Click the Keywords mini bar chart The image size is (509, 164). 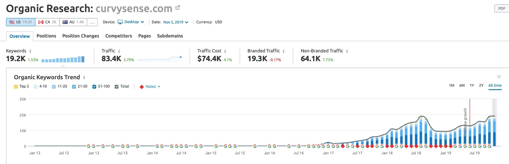coord(63,60)
